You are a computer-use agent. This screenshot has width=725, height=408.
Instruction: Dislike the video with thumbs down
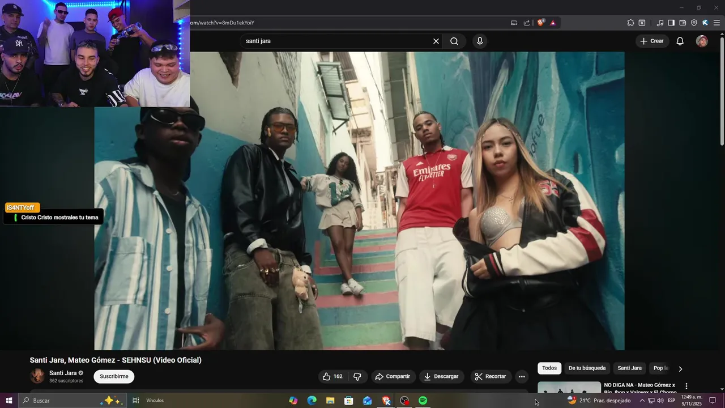tap(357, 376)
